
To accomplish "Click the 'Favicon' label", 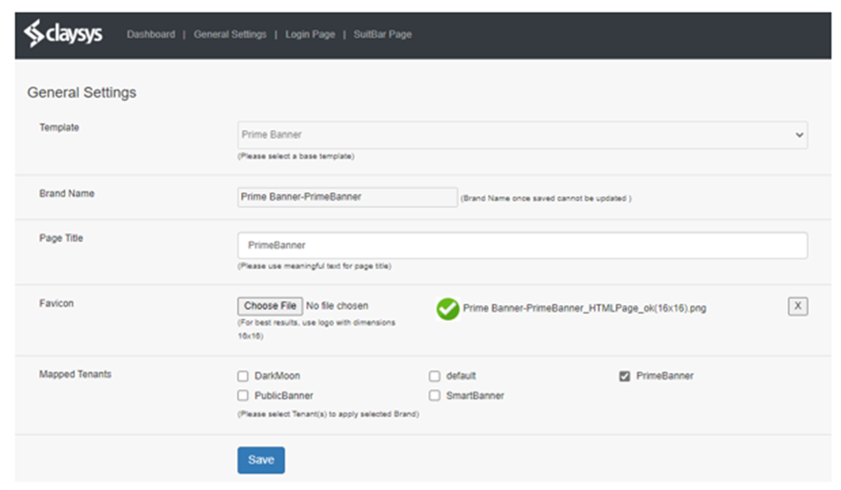I will coord(56,303).
